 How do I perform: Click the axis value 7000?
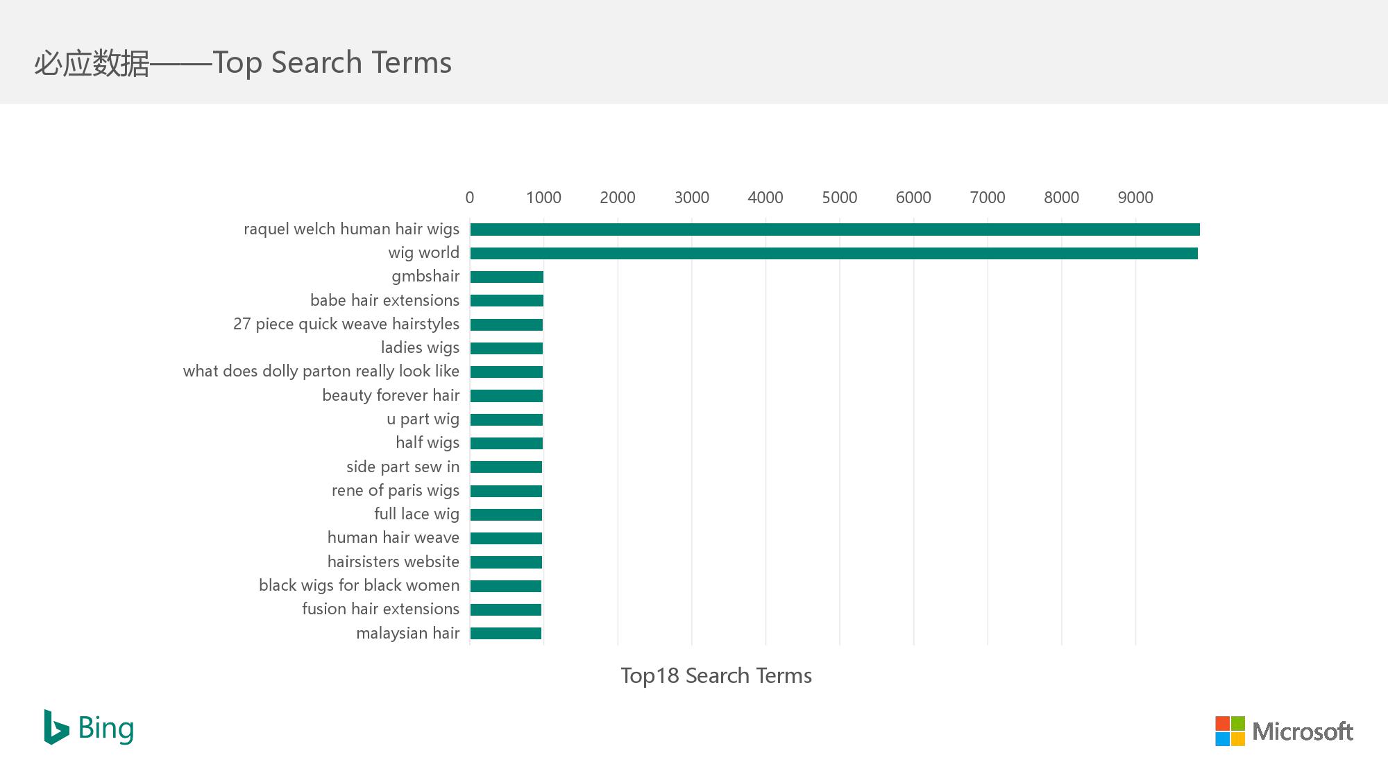988,198
